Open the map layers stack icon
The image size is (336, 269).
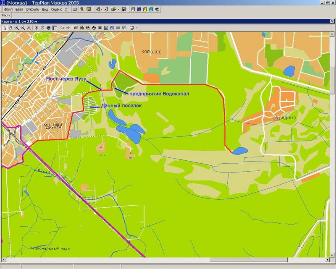tap(76, 28)
